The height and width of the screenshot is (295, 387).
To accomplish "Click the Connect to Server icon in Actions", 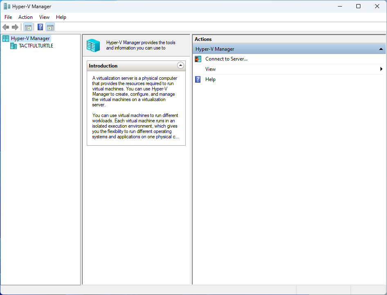I will [x=198, y=59].
